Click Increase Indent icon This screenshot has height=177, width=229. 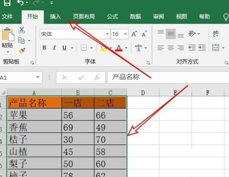tap(202, 47)
